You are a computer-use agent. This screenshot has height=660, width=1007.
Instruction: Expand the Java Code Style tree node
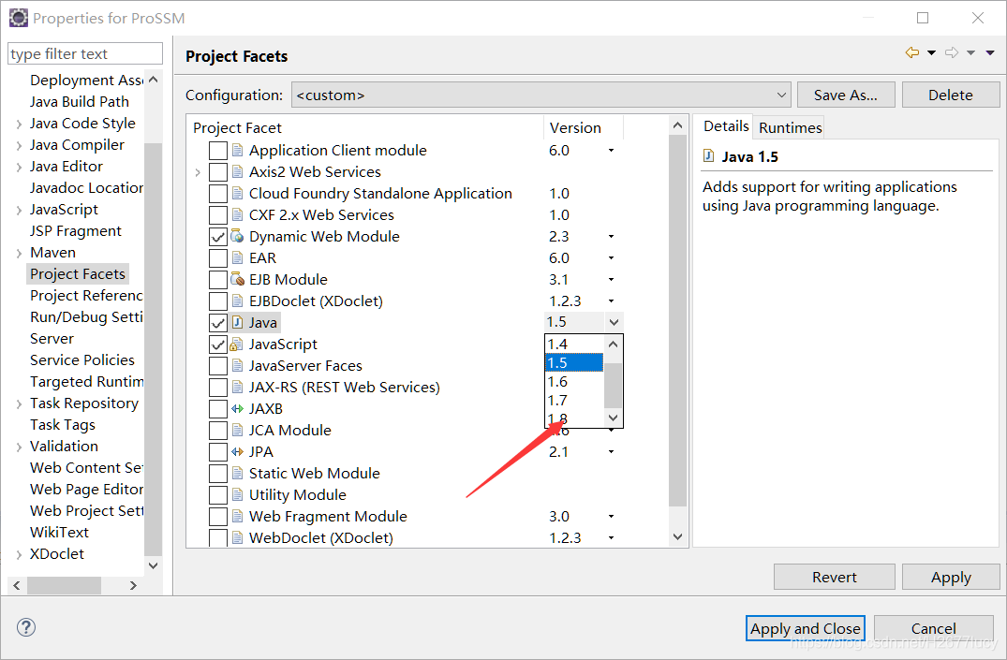click(x=20, y=124)
